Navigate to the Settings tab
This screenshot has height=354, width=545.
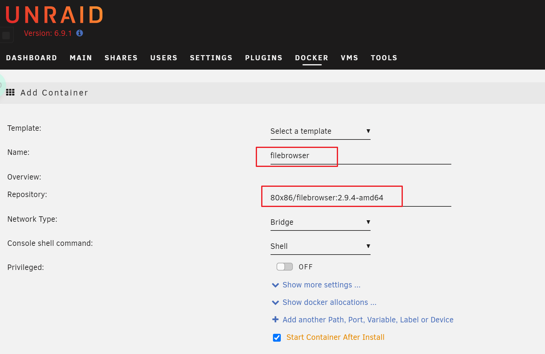click(211, 58)
